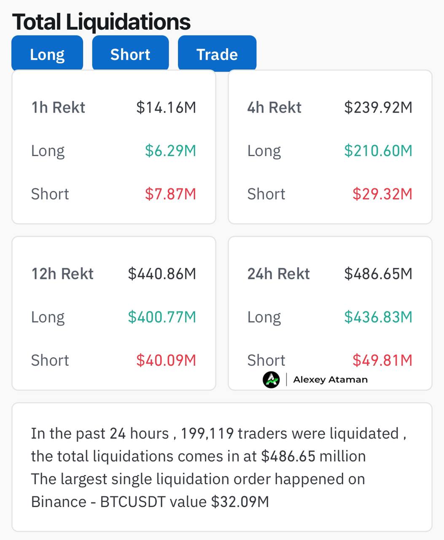Screen dimensions: 444x540
Task: Click 4h short value $29.32M
Action: coord(382,194)
